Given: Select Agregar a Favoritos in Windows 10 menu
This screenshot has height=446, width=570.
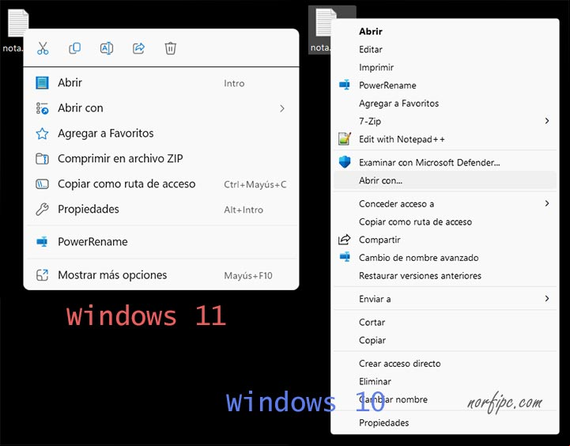Looking at the screenshot, I should (445, 104).
